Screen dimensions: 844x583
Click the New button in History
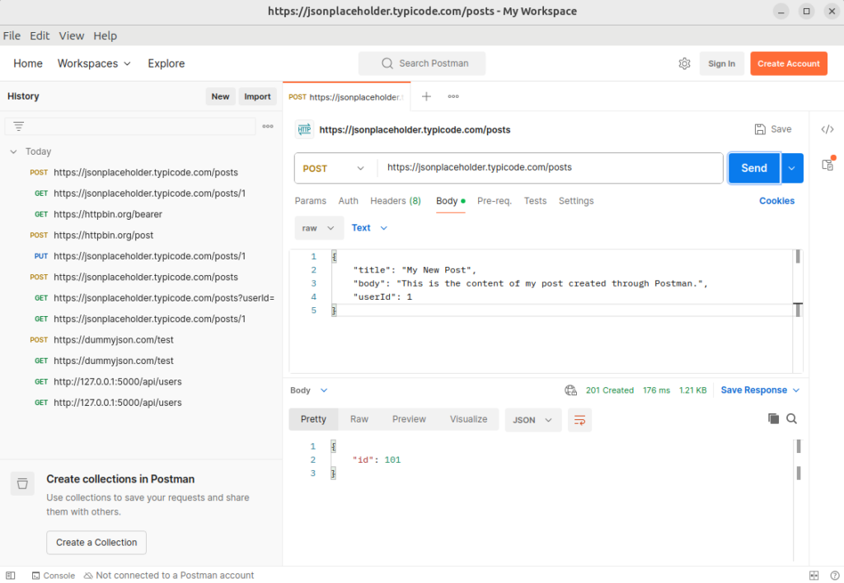pos(220,96)
